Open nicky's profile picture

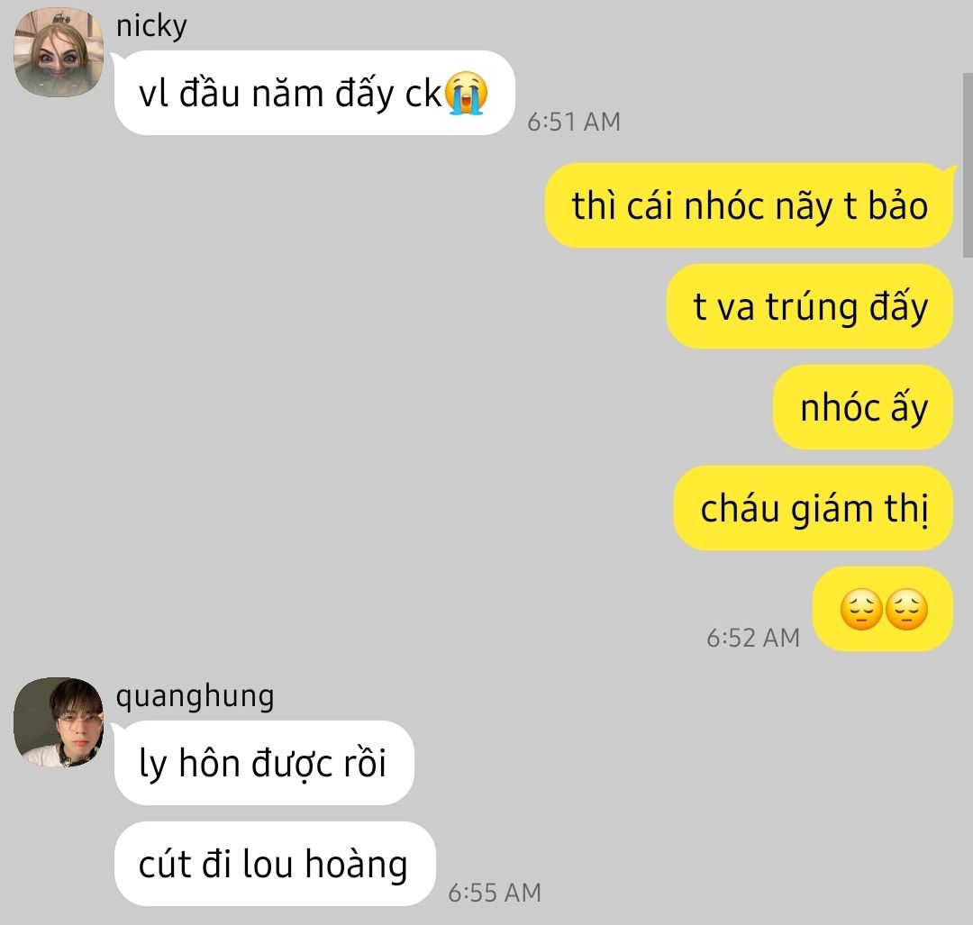(x=59, y=52)
